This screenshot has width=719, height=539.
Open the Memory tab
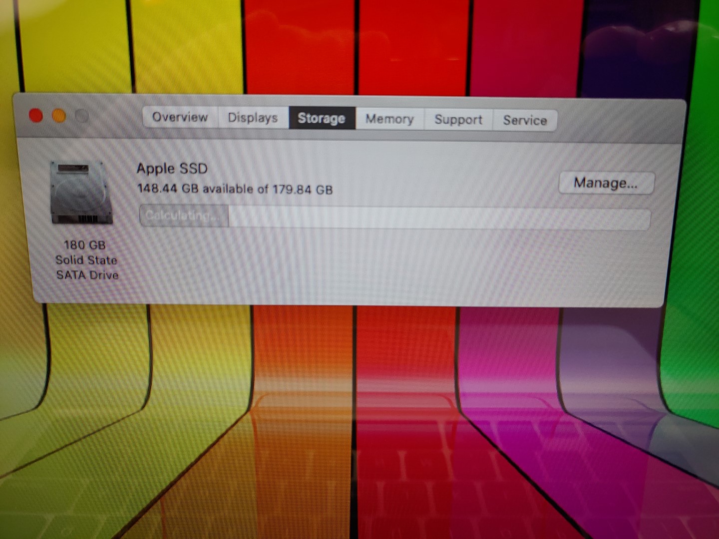(x=390, y=119)
